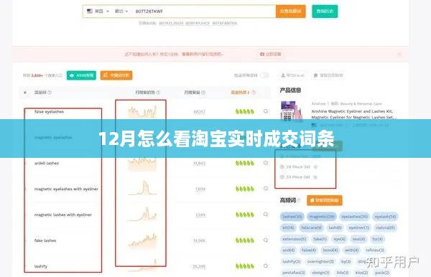Click the green ASIN button with eye icon
The width and height of the screenshot is (431, 277).
click(81, 75)
